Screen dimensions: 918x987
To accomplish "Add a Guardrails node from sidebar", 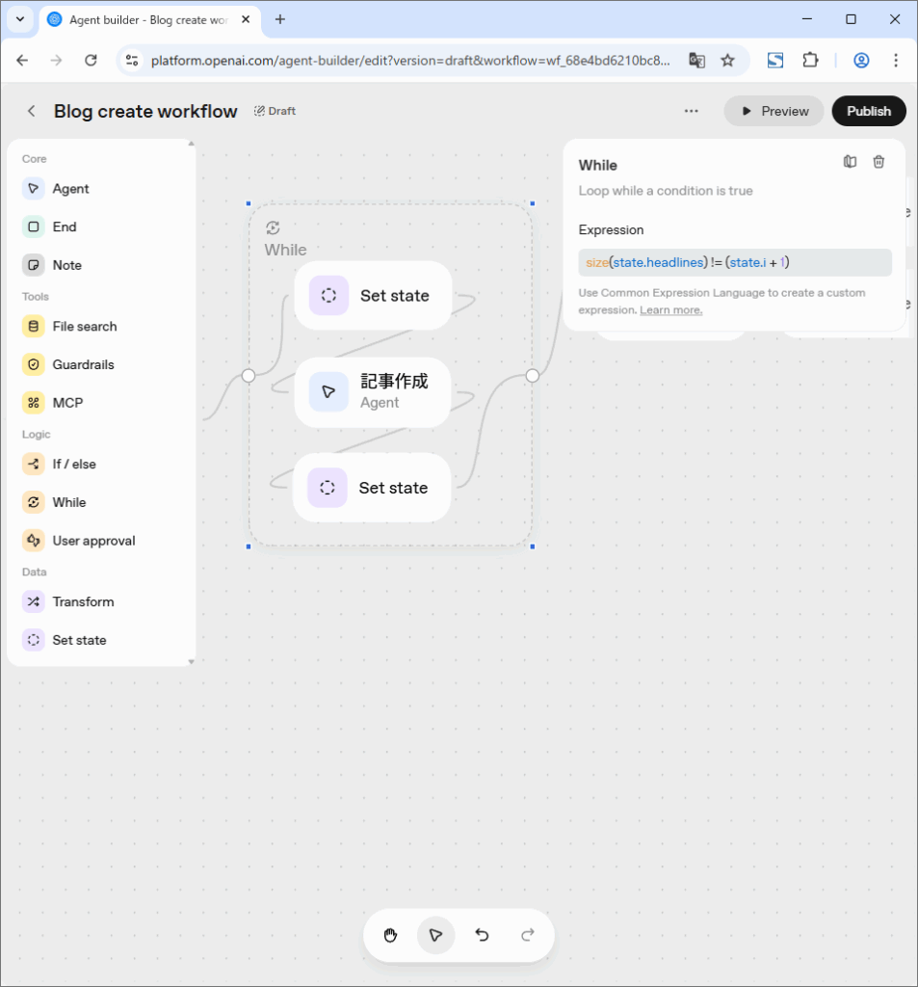I will (x=83, y=364).
